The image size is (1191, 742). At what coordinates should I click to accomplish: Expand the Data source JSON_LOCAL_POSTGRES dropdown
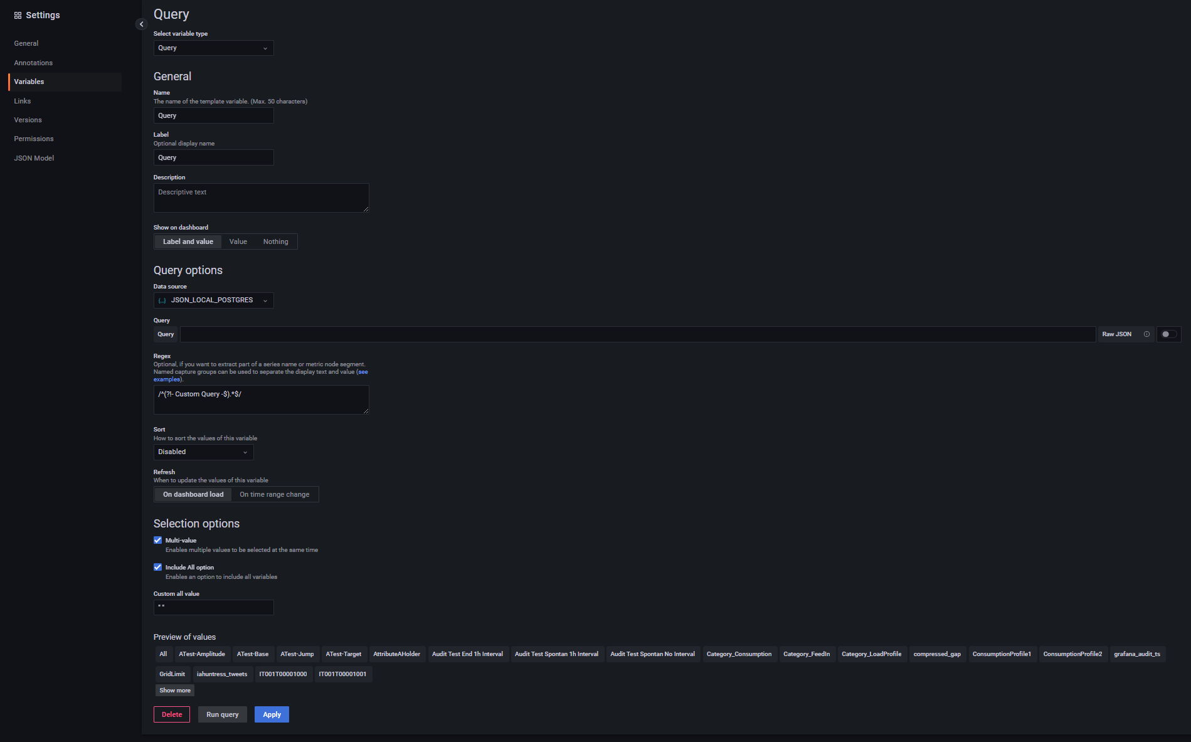(x=213, y=300)
